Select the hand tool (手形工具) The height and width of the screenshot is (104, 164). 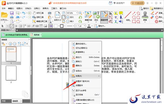click(38, 13)
